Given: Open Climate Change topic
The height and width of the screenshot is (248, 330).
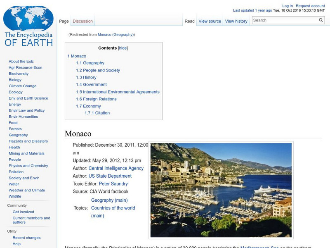Looking at the screenshot, I should pos(23,86).
